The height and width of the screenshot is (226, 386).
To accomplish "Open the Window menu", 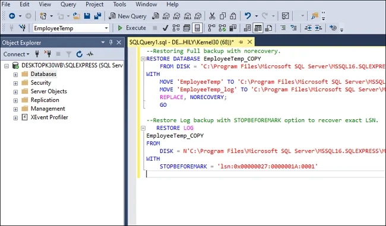I will click(x=146, y=4).
